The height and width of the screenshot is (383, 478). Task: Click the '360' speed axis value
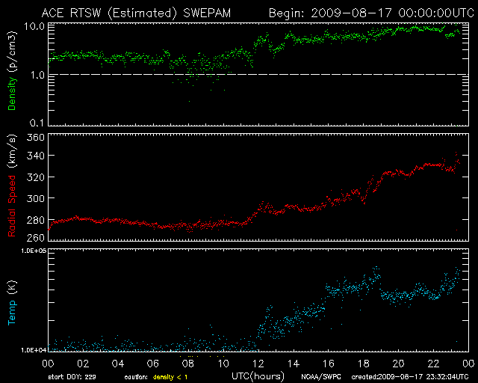point(36,137)
